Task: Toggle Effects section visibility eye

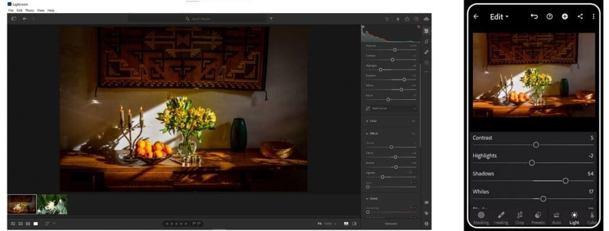Action: [x=413, y=134]
